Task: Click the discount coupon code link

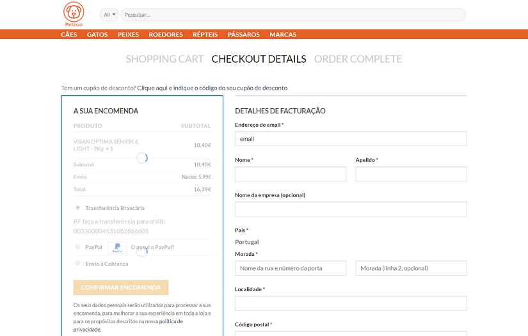Action: pyautogui.click(x=212, y=88)
